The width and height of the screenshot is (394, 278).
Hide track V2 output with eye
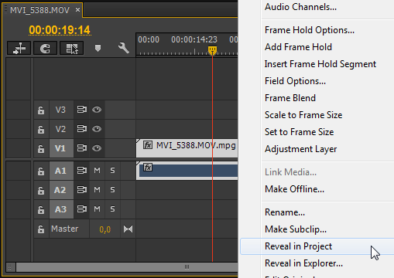coord(97,129)
